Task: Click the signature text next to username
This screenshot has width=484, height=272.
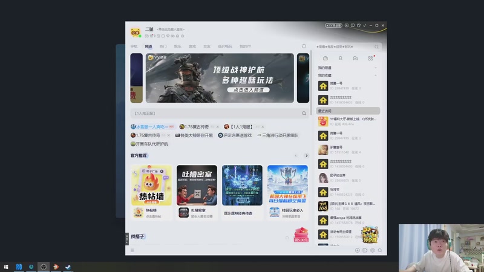Action: click(171, 29)
